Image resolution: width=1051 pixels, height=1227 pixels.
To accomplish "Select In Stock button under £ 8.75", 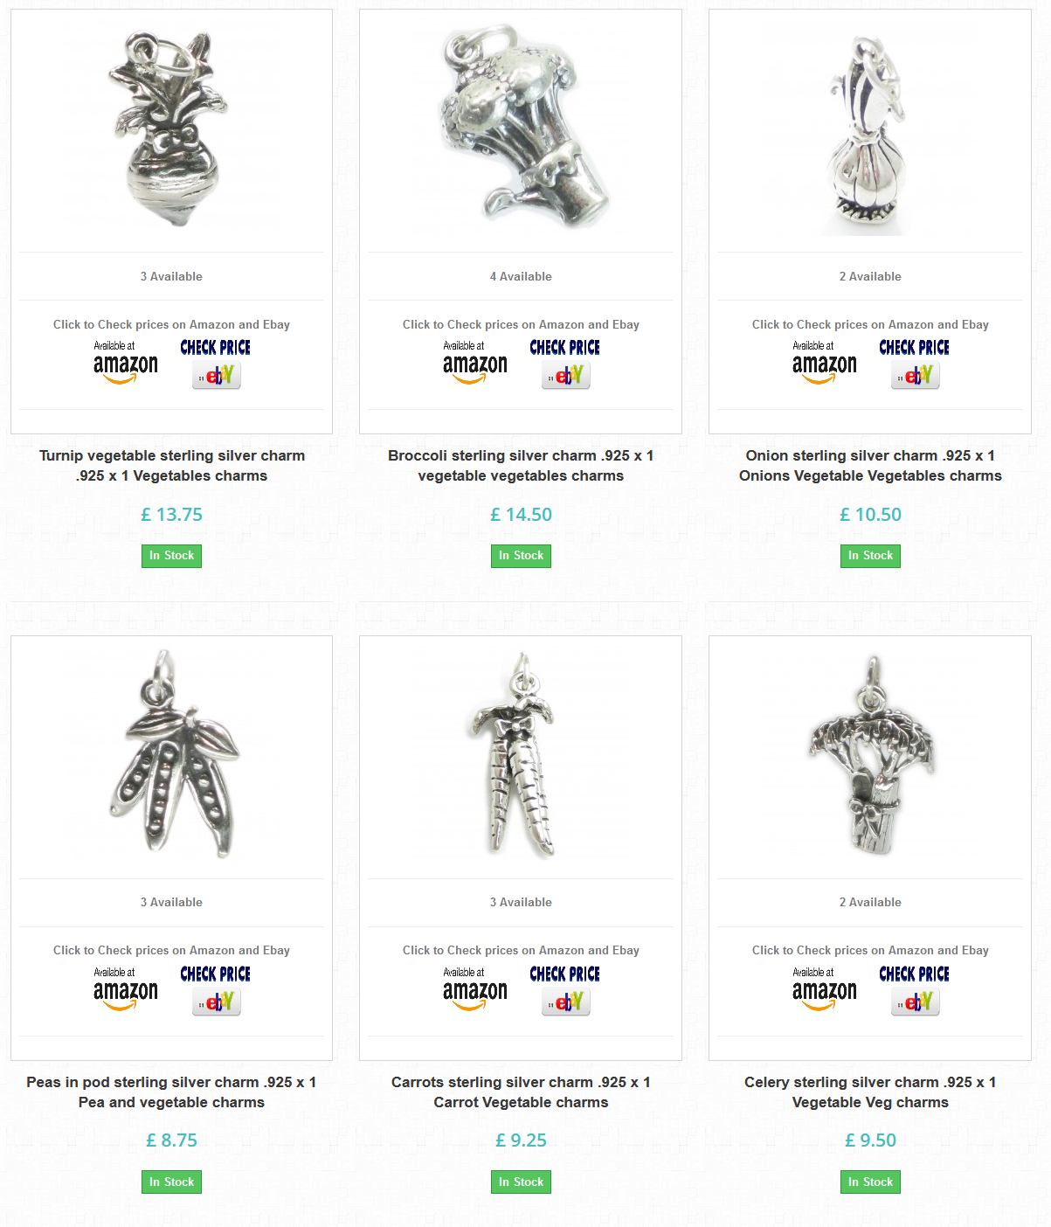I will (x=171, y=1182).
